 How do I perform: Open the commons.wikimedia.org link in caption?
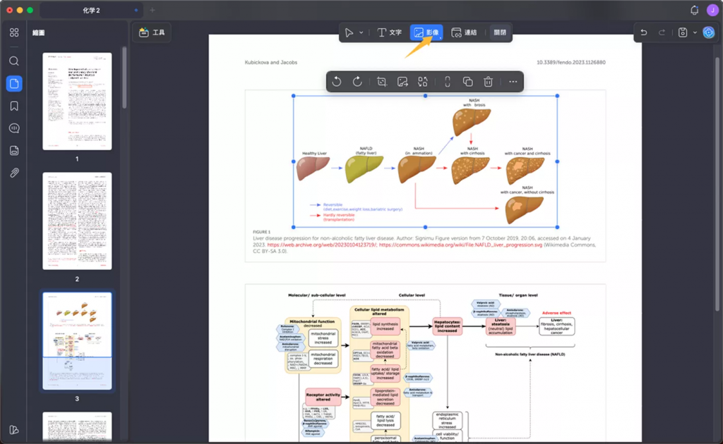click(x=460, y=245)
